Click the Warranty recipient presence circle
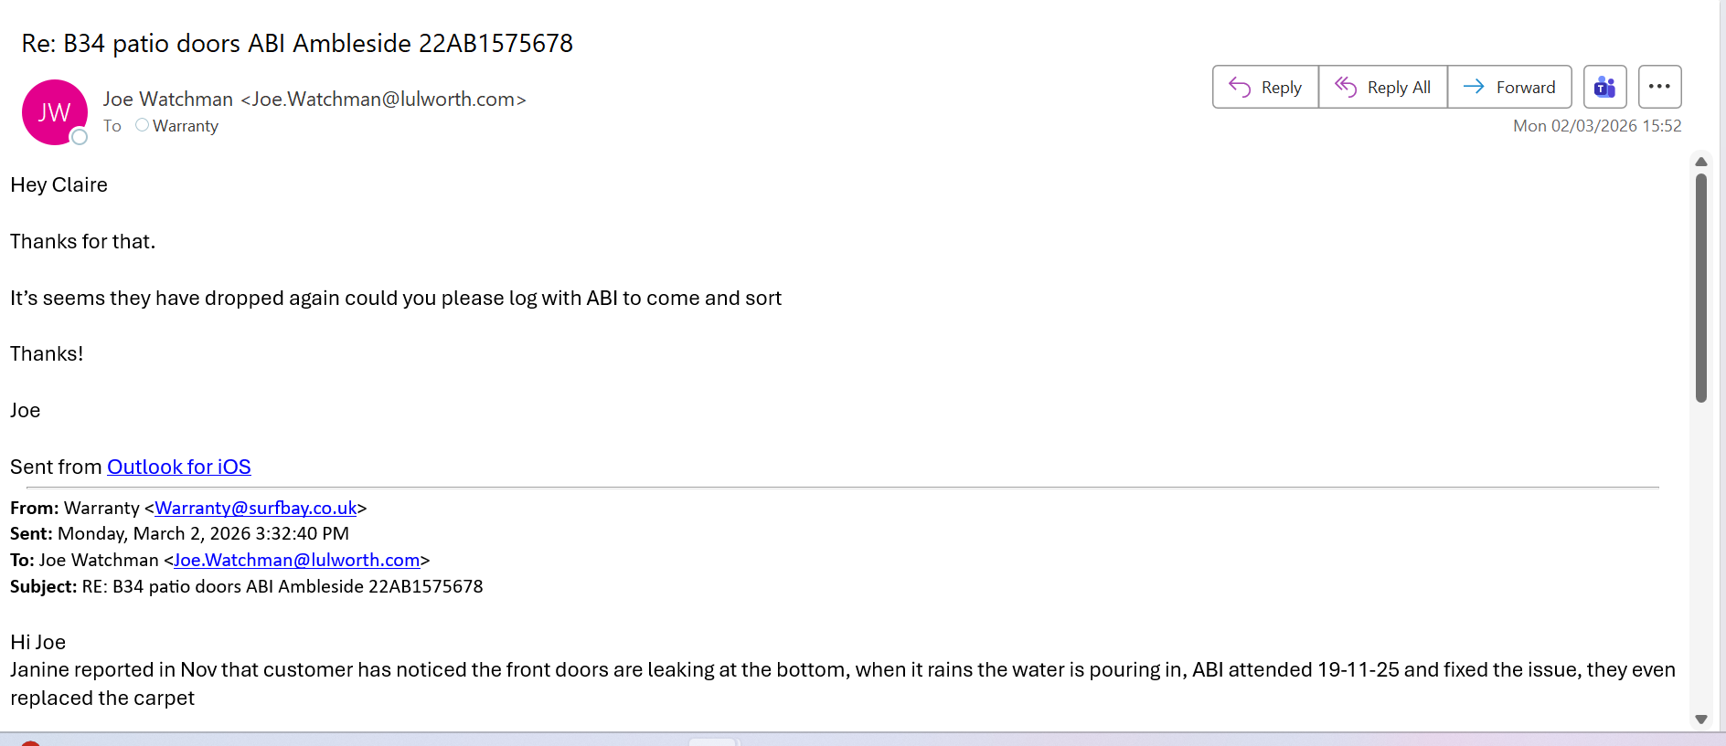1726x746 pixels. coord(142,125)
